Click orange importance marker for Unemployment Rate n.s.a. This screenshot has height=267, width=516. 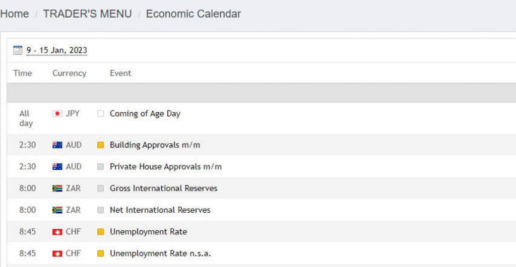point(101,253)
